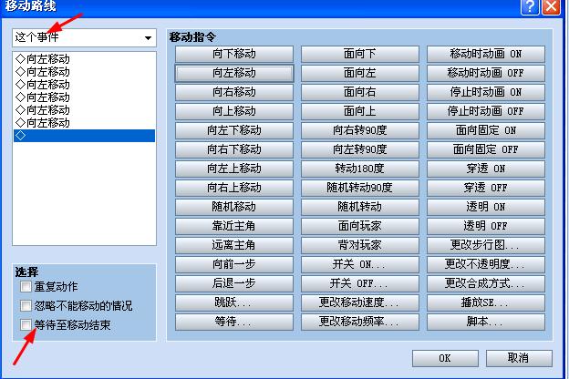Turn 移动时动画 ON

coord(486,54)
